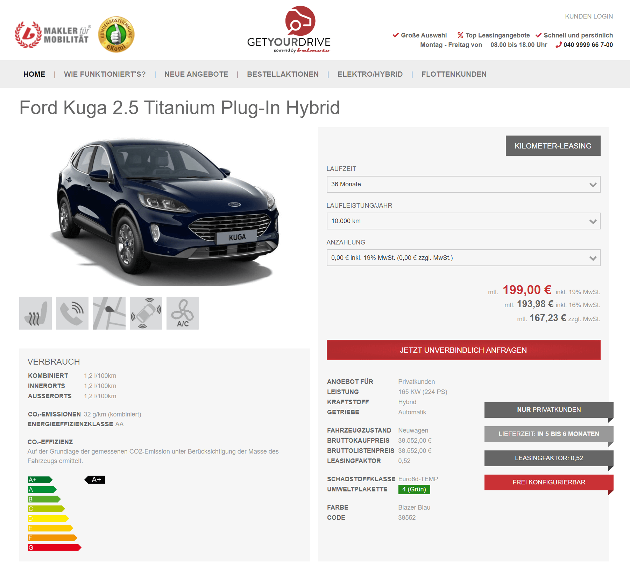Viewport: 630px width, 566px height.
Task: Open the BESTELLAKTIONEN menu item
Action: pos(283,74)
